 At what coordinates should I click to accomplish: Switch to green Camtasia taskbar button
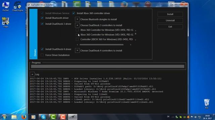coord(53,117)
